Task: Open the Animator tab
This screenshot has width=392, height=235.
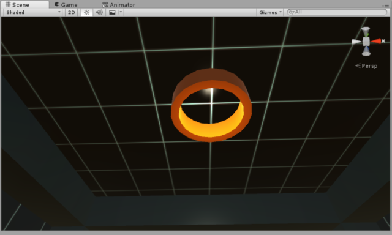Action: point(119,4)
